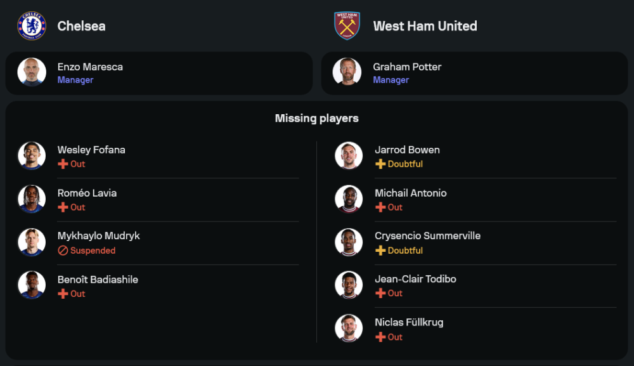This screenshot has width=634, height=366.
Task: Click Crysencio Summerville's yellow doubtful icon
Action: click(380, 251)
